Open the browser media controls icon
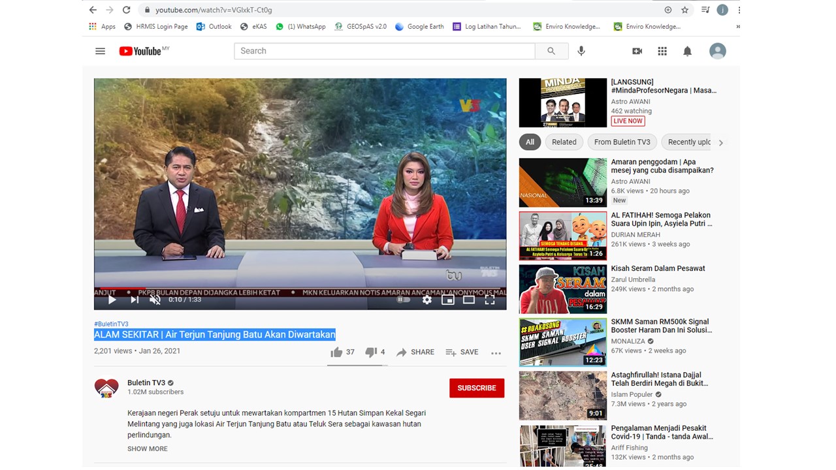Image resolution: width=836 pixels, height=470 pixels. point(705,10)
